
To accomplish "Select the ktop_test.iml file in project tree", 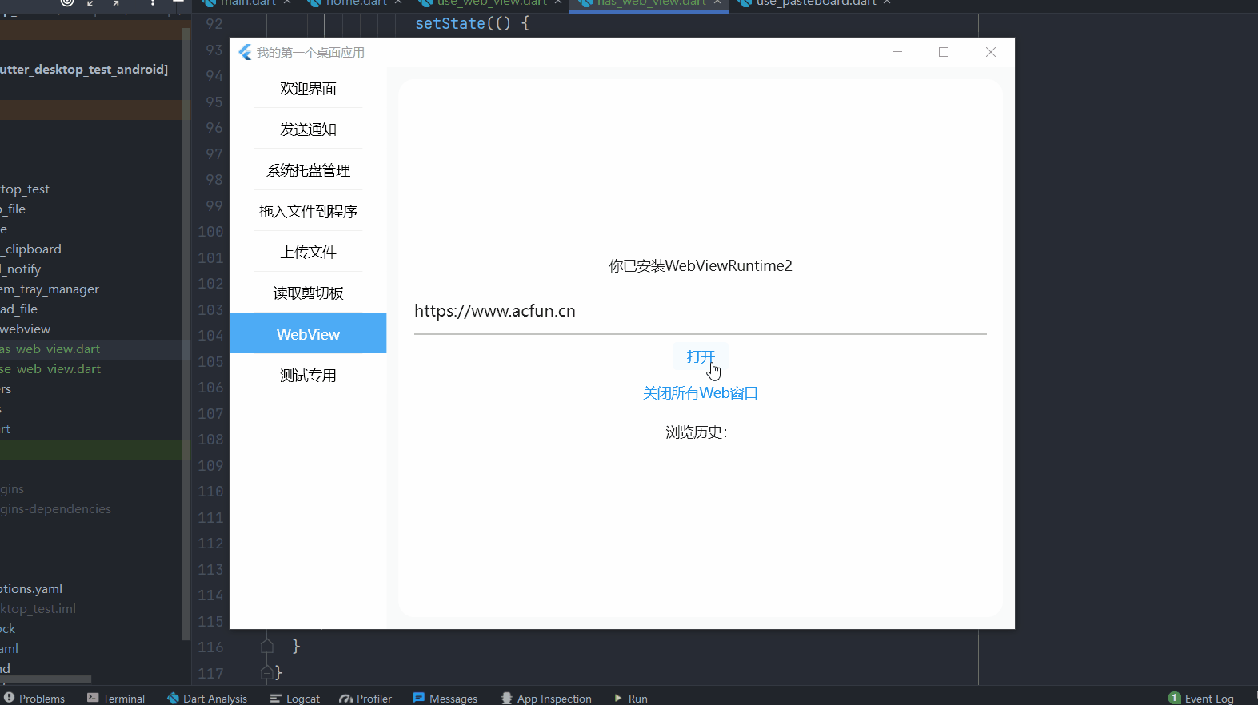I will point(38,609).
